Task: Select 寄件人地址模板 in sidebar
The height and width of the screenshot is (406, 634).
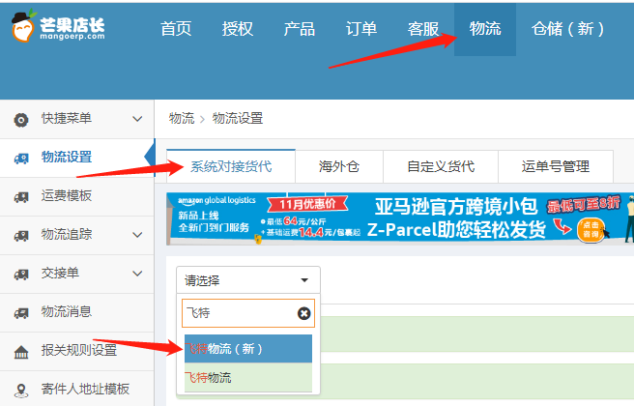Action: click(76, 389)
